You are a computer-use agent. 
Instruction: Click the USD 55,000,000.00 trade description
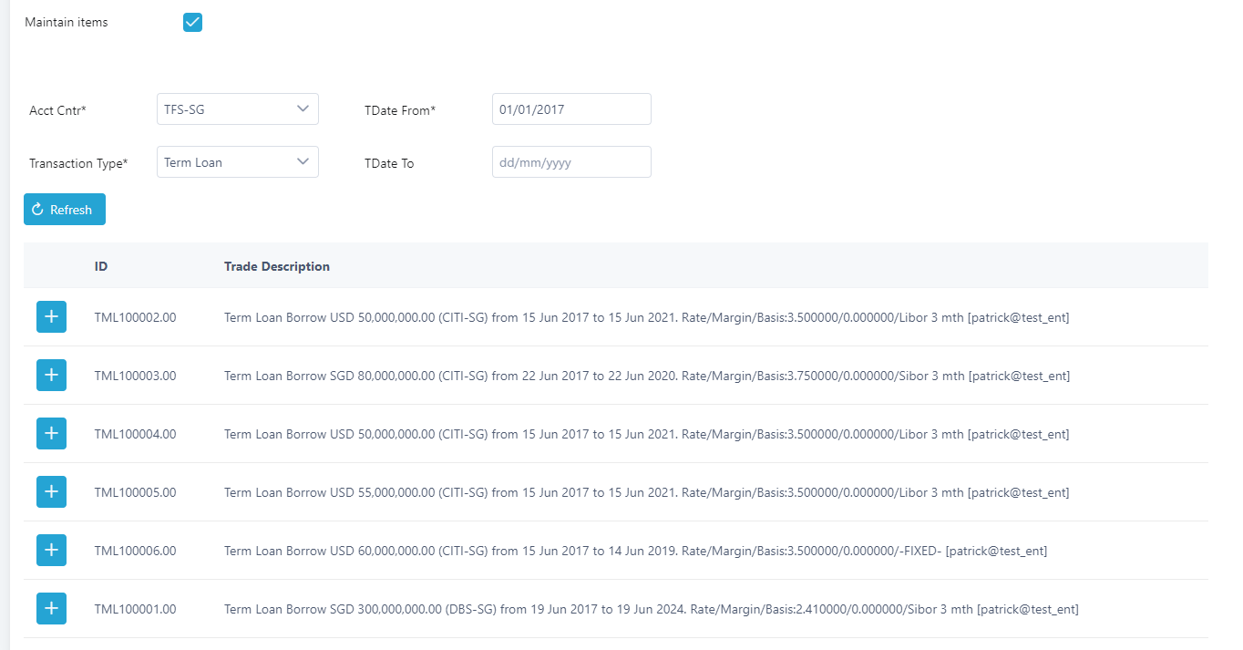click(646, 492)
